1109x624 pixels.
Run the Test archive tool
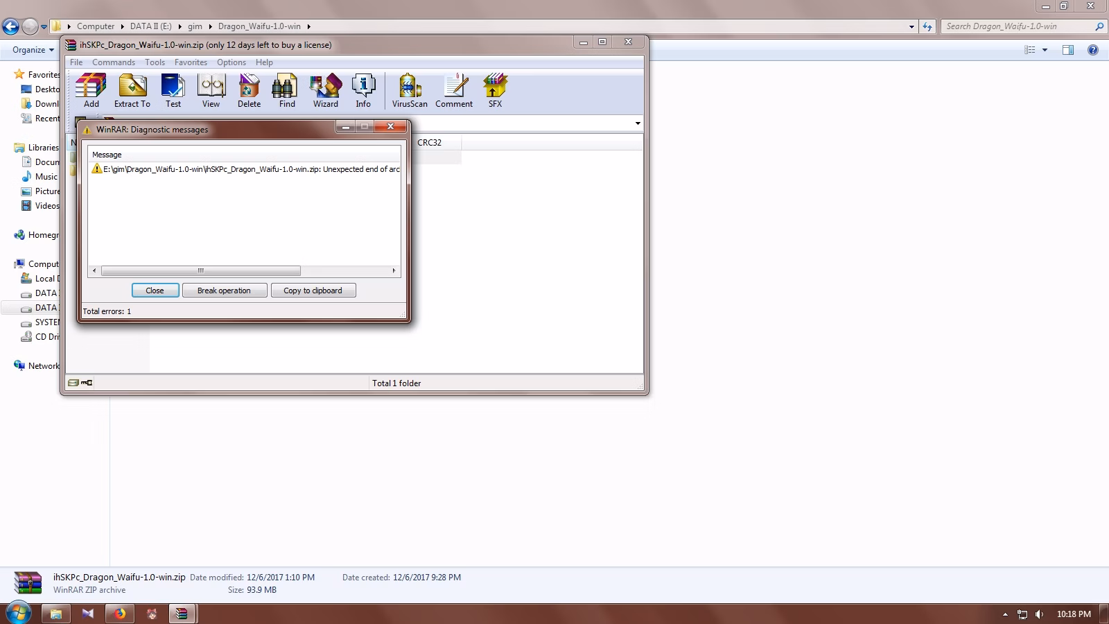(x=173, y=91)
